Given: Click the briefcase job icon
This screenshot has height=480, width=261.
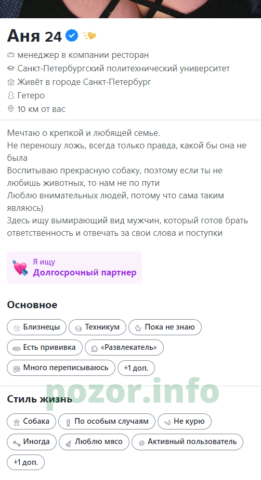Looking at the screenshot, I should pos(11,55).
